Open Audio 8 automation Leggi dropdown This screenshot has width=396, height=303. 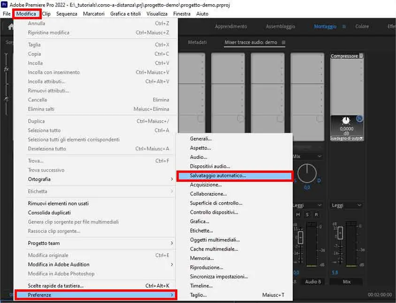point(307,205)
